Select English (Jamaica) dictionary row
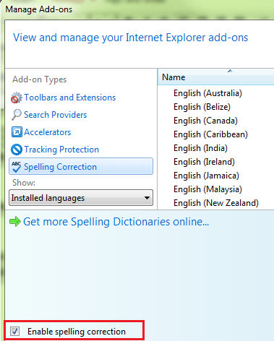The height and width of the screenshot is (341, 274). (x=206, y=176)
